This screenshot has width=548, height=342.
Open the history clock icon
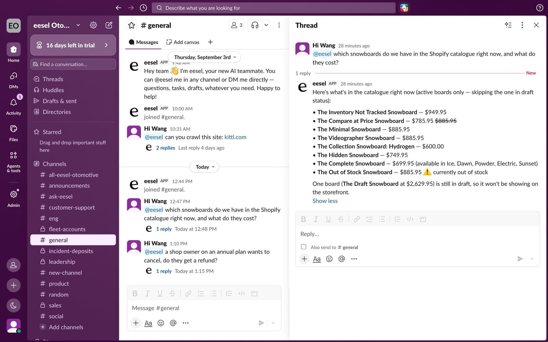coord(143,8)
